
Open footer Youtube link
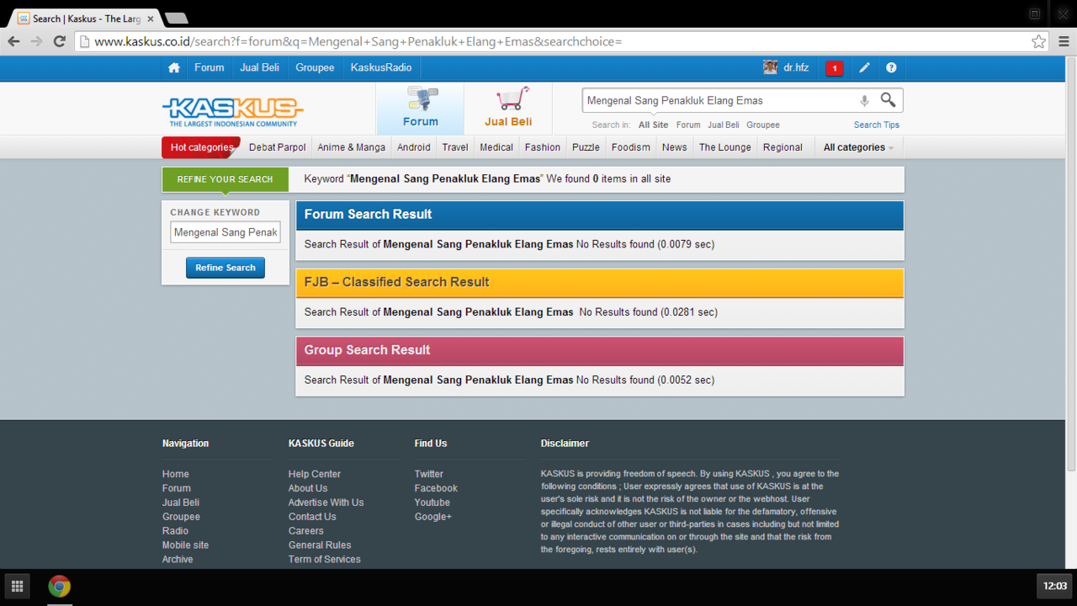[432, 502]
